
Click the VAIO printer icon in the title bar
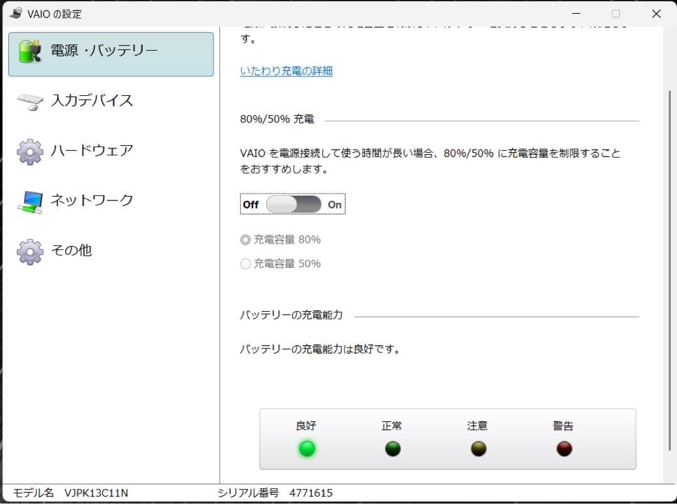pyautogui.click(x=14, y=13)
